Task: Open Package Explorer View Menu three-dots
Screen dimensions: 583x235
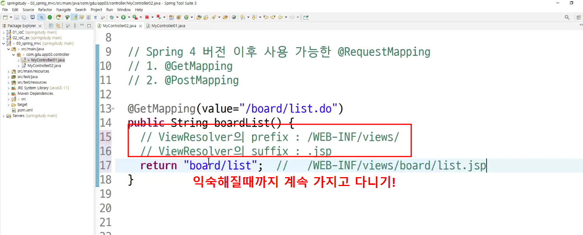Action: (x=75, y=26)
